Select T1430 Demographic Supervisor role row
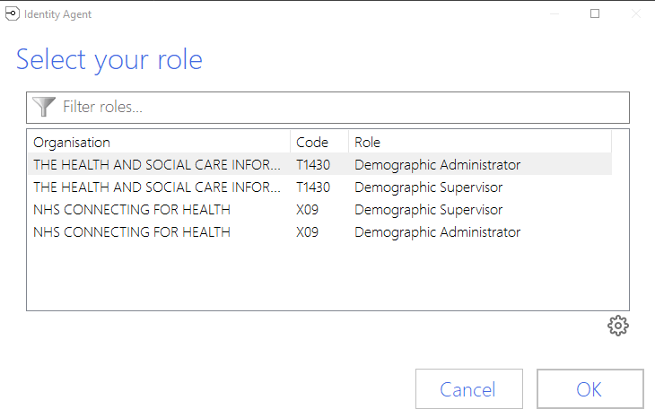Viewport: 655px width, 418px height. (x=320, y=187)
